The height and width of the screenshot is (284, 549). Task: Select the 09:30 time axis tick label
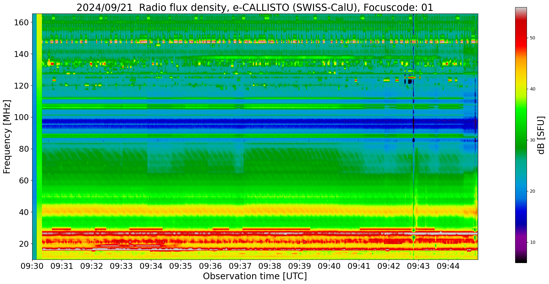pos(32,266)
